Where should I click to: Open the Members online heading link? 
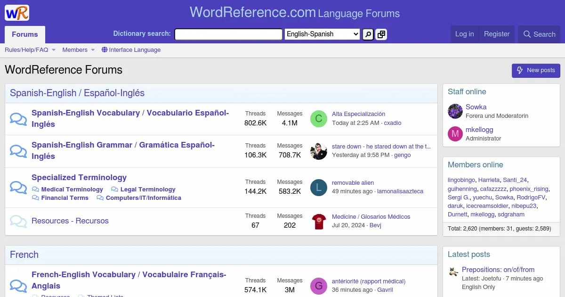pyautogui.click(x=476, y=165)
